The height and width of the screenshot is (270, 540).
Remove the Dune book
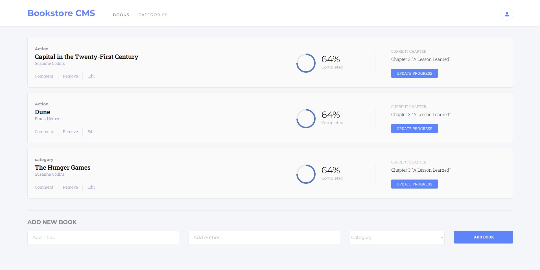[x=70, y=132]
